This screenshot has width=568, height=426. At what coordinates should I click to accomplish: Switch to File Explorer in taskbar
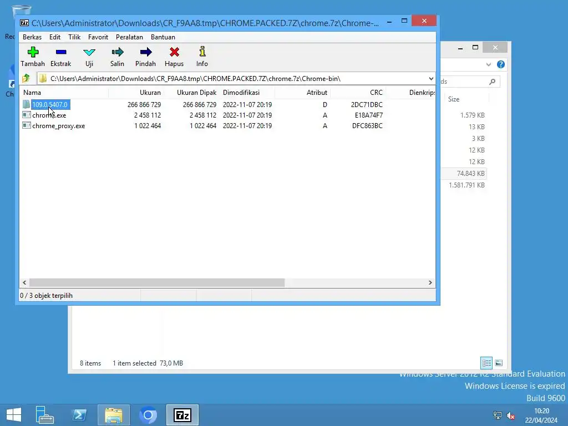(x=113, y=415)
